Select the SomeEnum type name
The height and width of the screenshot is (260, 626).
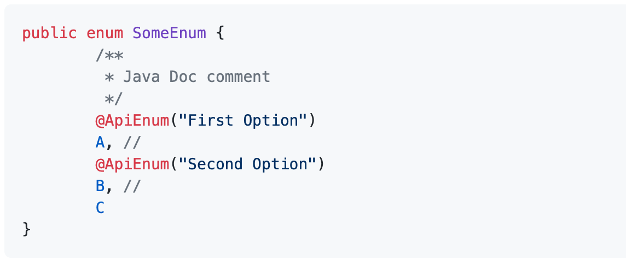coord(169,33)
